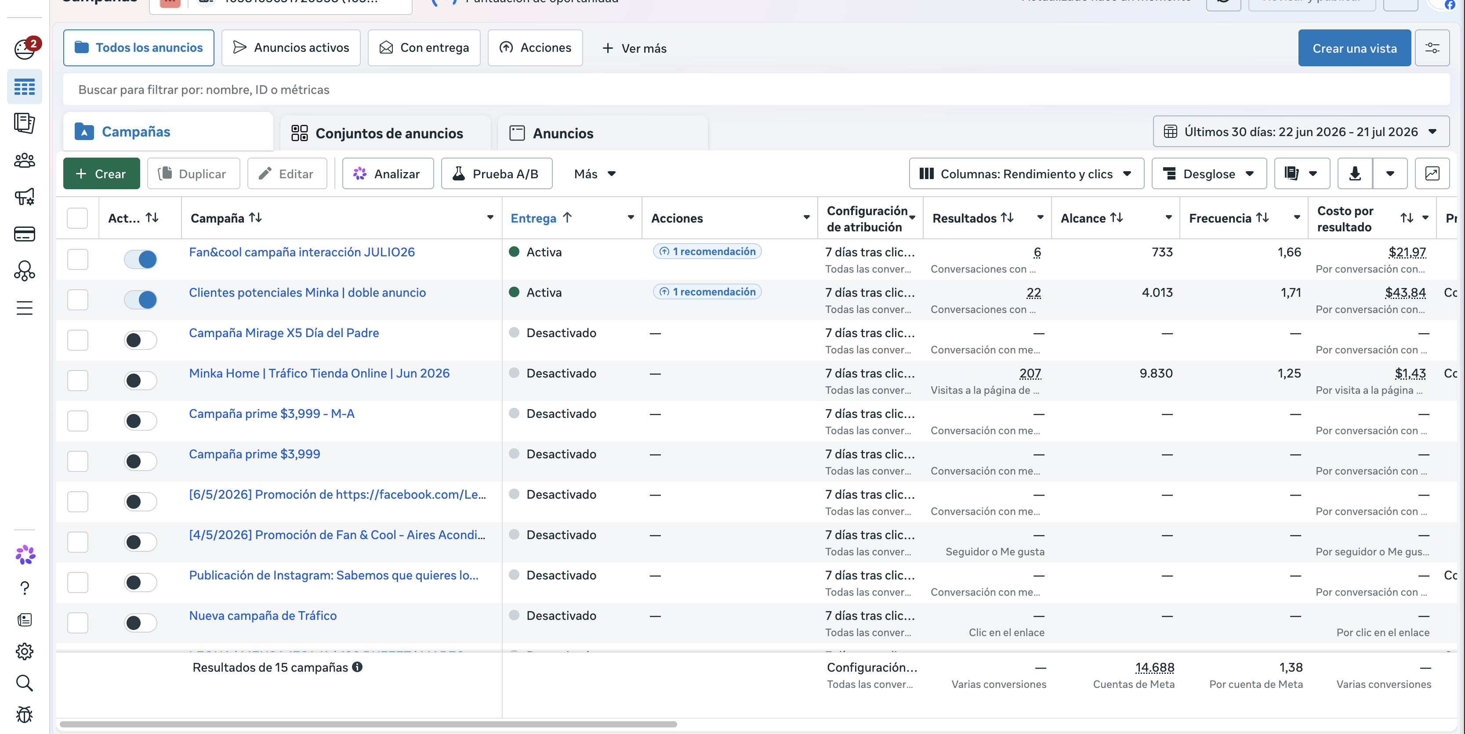Viewport: 1465px width, 734px height.
Task: Switch to the Conjuntos de anuncios tab
Action: point(386,133)
